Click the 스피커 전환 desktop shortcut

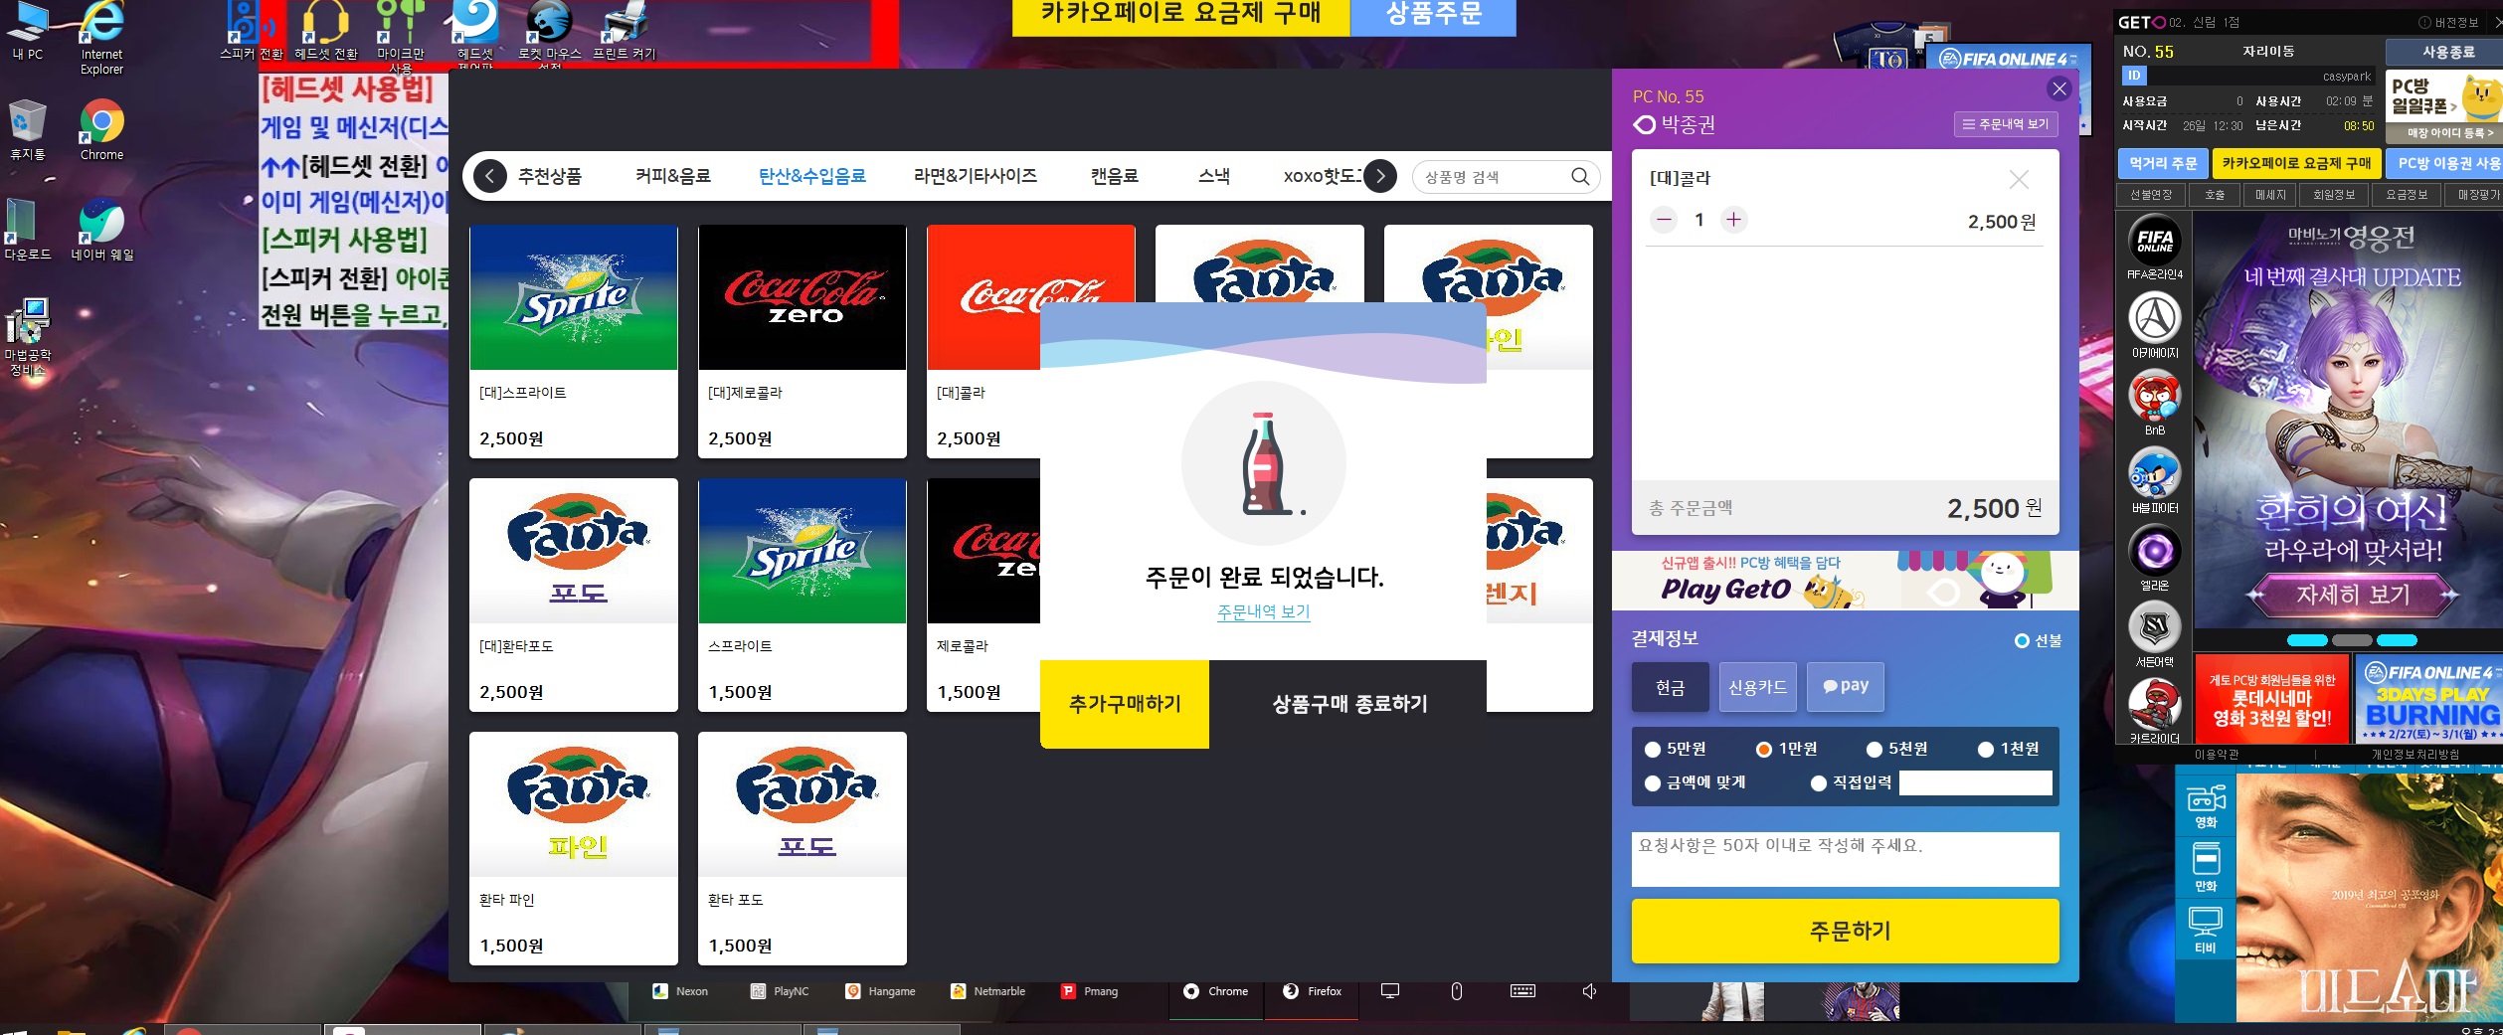[251, 31]
